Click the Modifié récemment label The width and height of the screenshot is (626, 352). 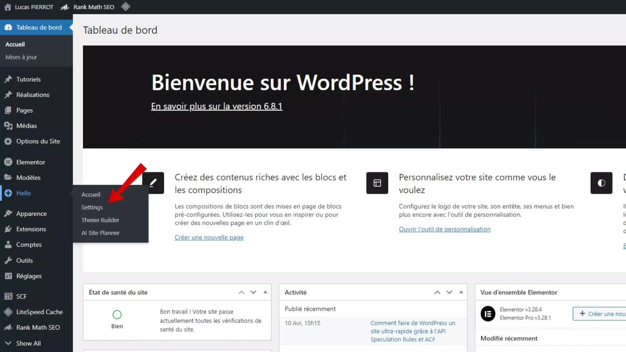click(x=509, y=338)
